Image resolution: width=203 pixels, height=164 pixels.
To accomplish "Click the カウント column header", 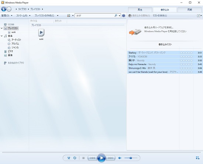I will click(x=58, y=21).
